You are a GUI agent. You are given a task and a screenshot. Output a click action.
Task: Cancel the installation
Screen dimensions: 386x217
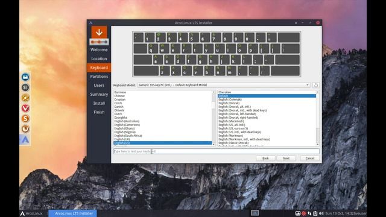(x=309, y=158)
